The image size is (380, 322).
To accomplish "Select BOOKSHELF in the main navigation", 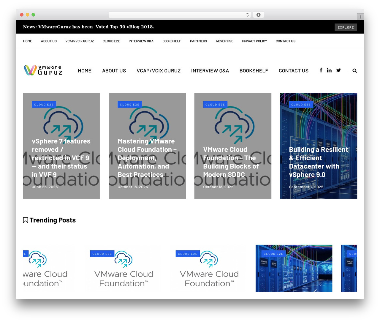I will (254, 71).
